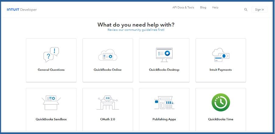The image size is (275, 134).
Task: Click the Intuit Payments label
Action: tap(220, 70)
